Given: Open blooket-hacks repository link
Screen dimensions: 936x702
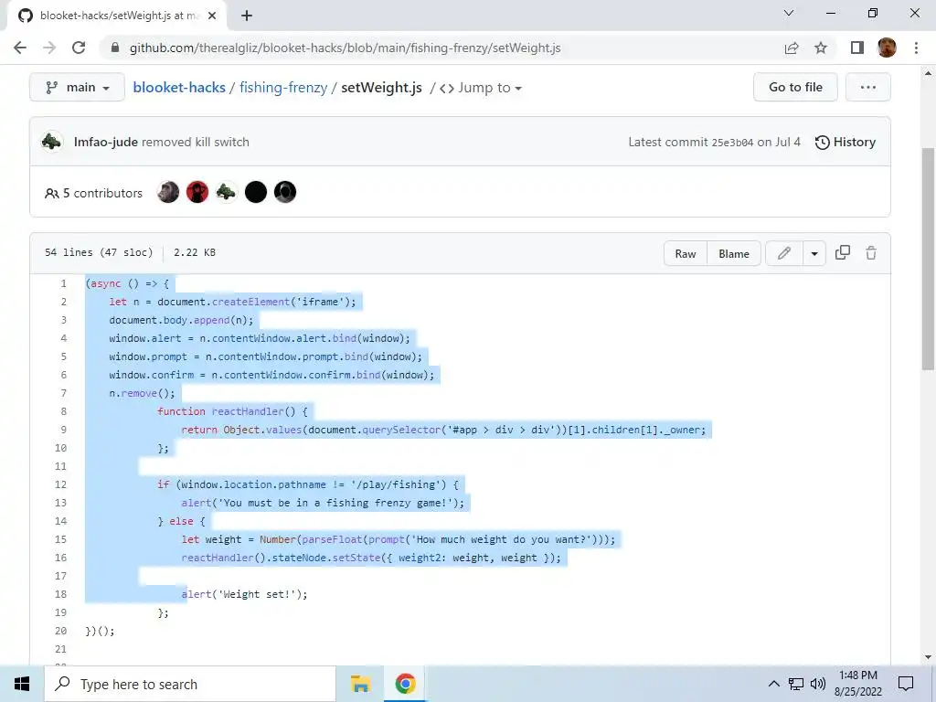Looking at the screenshot, I should [x=179, y=87].
